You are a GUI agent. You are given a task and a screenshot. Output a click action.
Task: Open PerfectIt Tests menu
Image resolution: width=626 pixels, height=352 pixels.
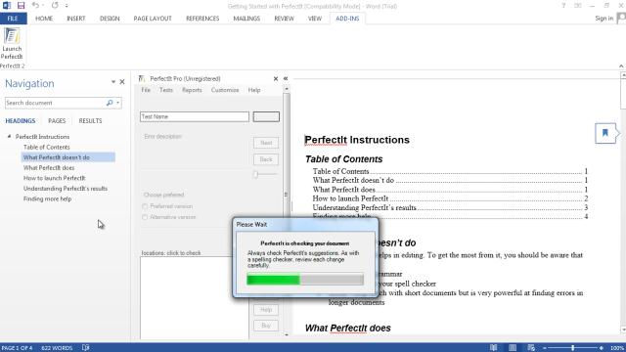coord(166,90)
